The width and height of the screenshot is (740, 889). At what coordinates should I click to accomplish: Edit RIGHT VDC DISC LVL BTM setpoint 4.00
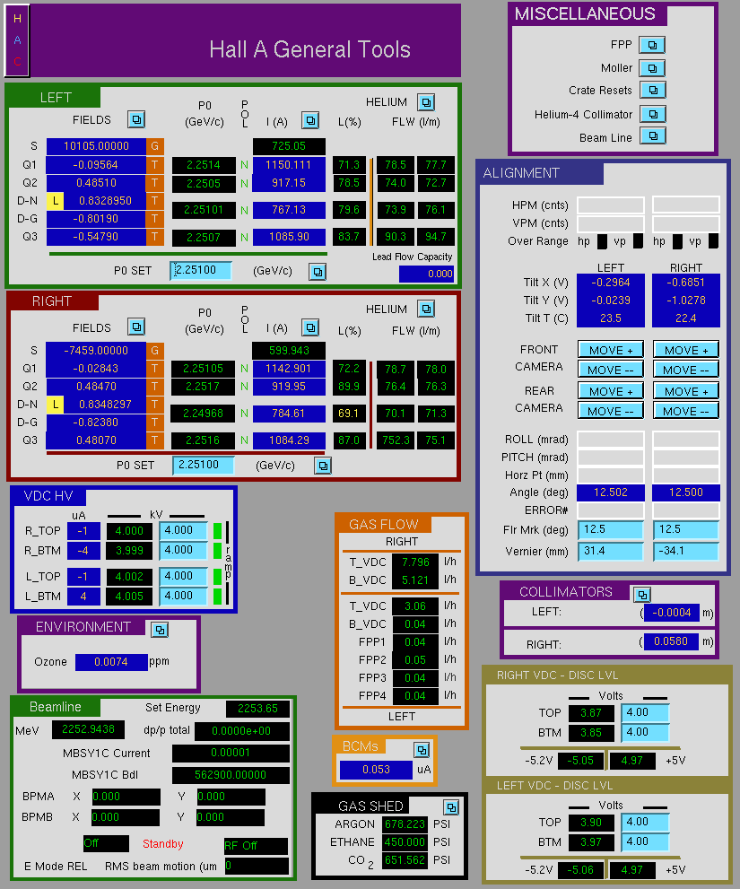pos(645,733)
